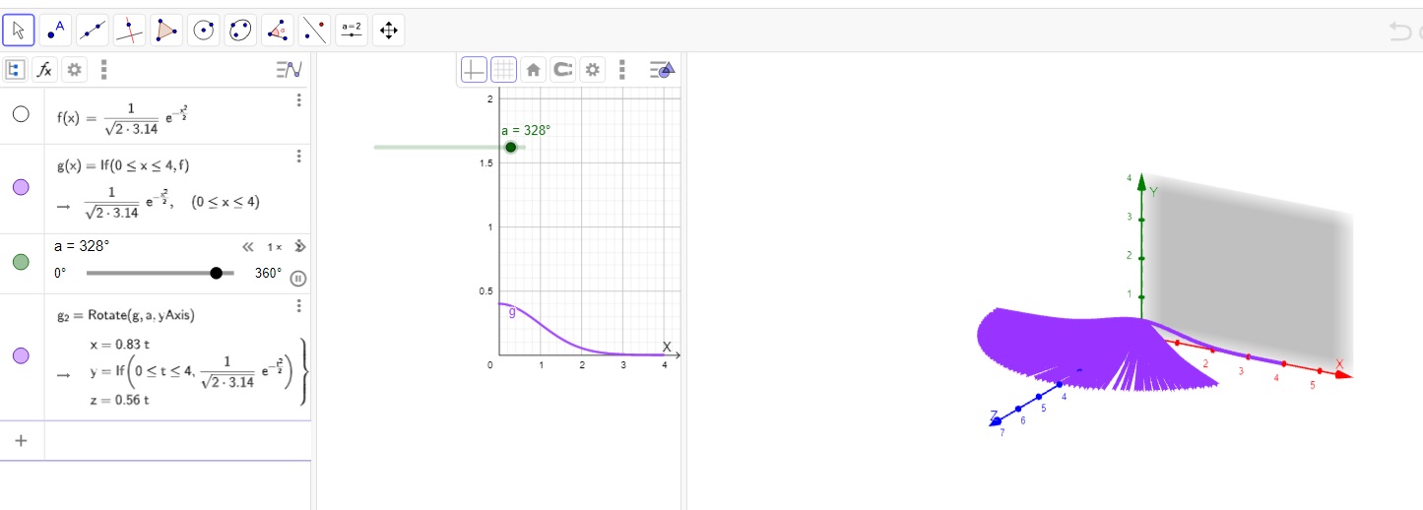Viewport: 1423px width, 510px height.
Task: Click Undo button in top right
Action: 1399,32
